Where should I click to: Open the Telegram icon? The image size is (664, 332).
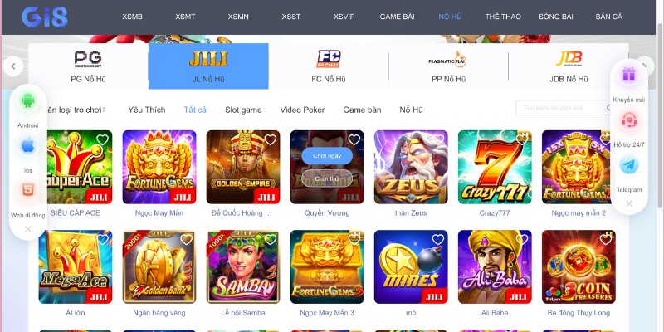click(x=629, y=165)
